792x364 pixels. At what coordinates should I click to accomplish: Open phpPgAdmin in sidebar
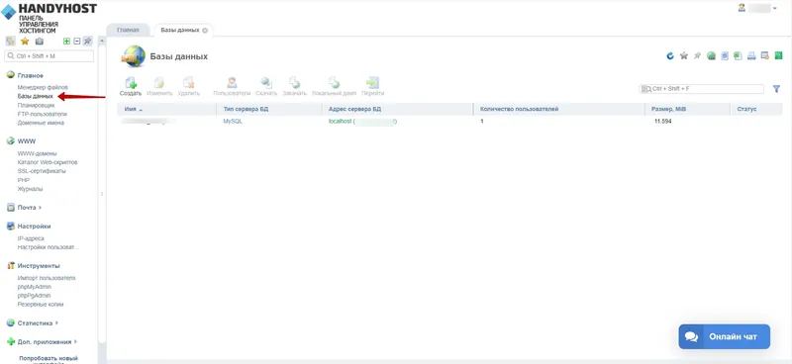coord(34,296)
